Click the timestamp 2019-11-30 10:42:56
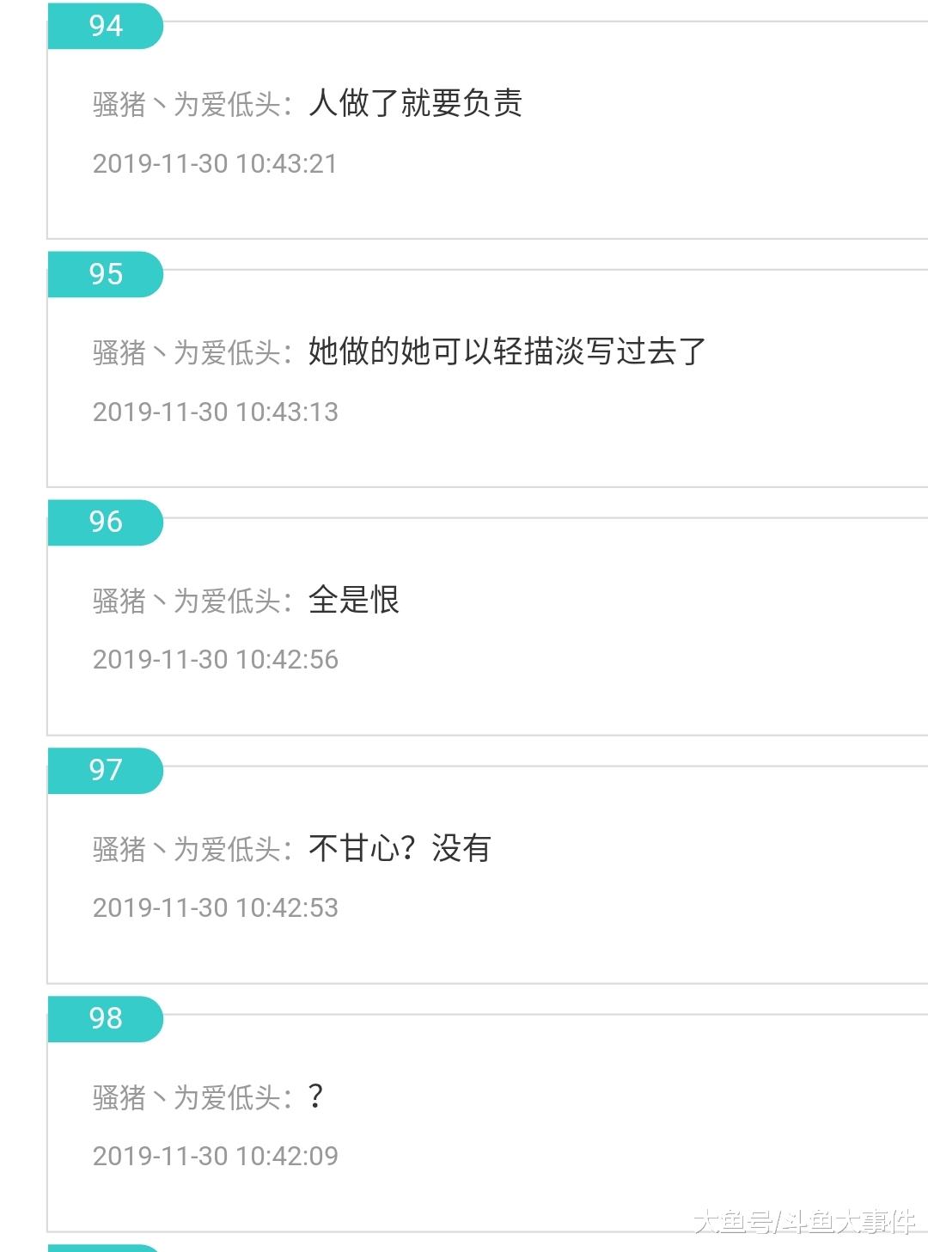 coord(215,660)
